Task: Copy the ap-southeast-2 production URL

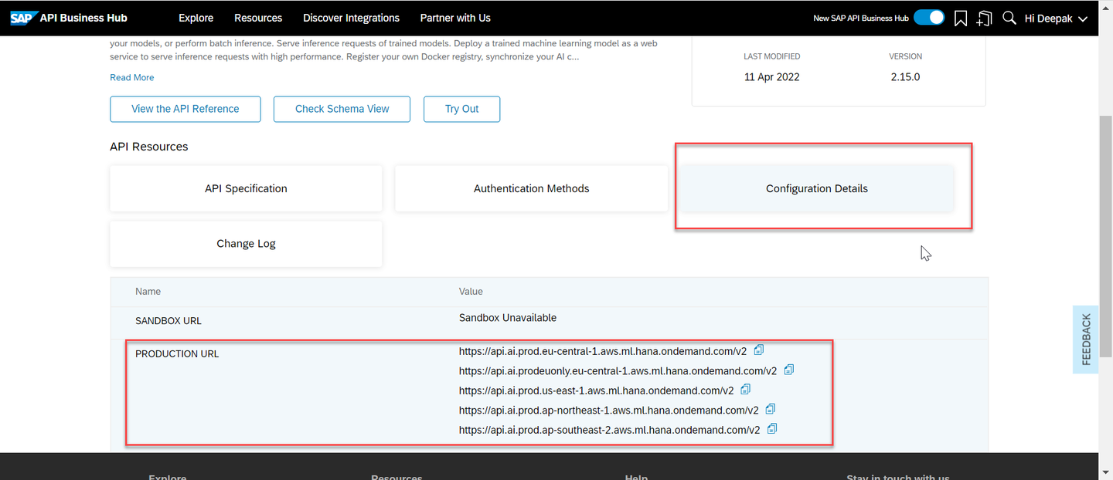Action: click(772, 429)
